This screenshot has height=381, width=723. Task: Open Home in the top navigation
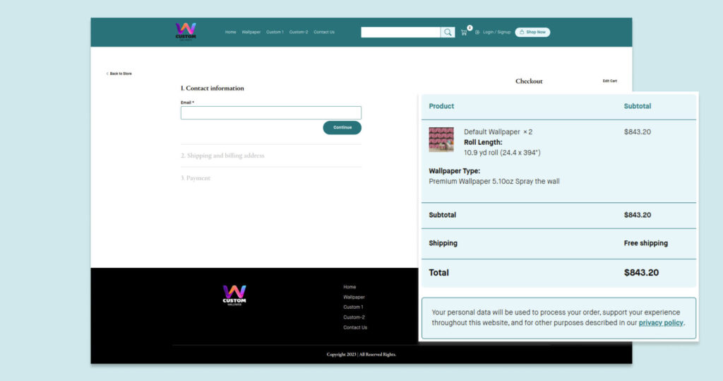(x=230, y=33)
